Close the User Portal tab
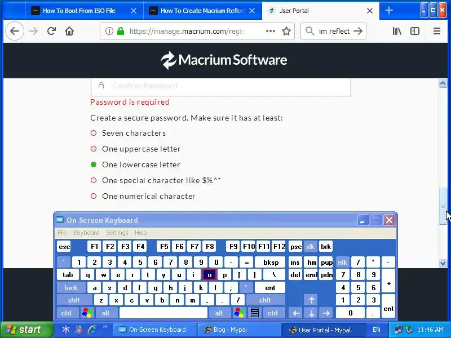Image resolution: width=451 pixels, height=338 pixels. click(x=370, y=11)
